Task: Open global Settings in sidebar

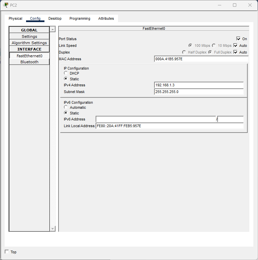Action: click(29, 36)
